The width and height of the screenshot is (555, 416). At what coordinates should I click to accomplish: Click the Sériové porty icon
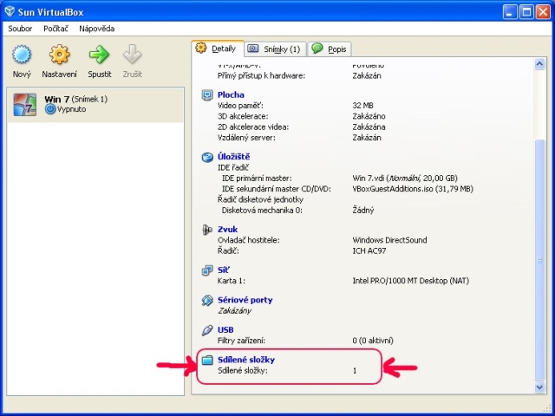pos(207,301)
